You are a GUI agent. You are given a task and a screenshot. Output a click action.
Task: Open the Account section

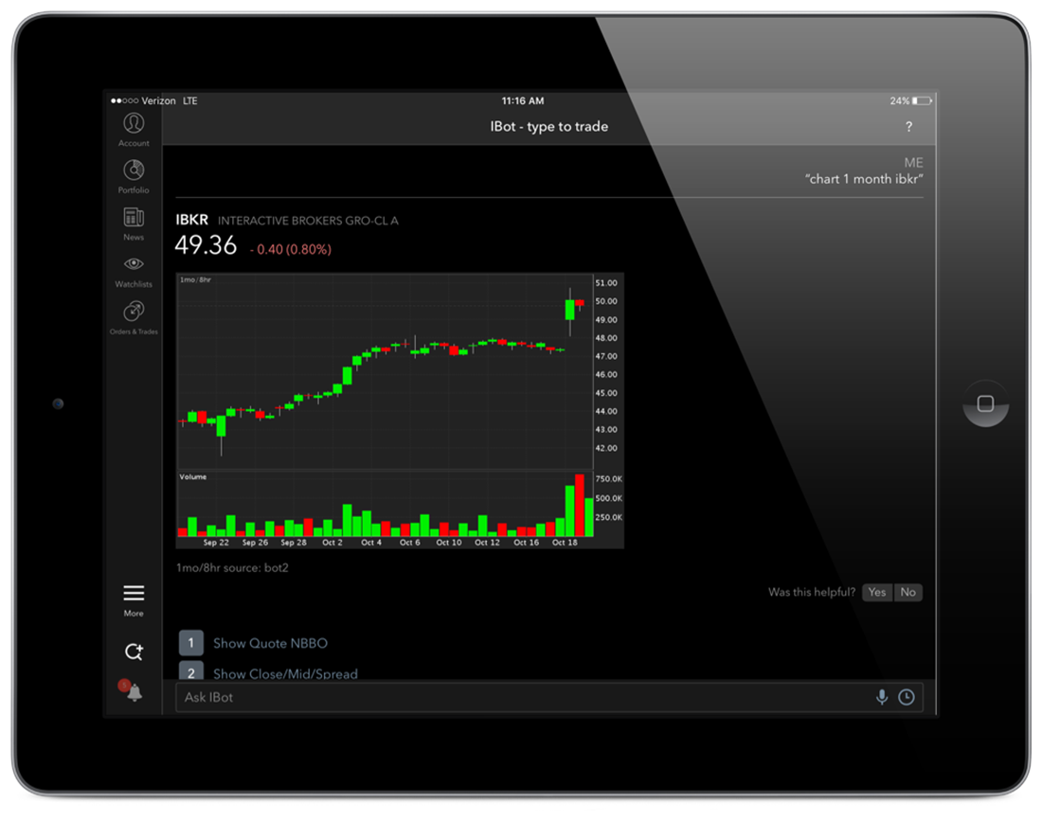tap(134, 130)
